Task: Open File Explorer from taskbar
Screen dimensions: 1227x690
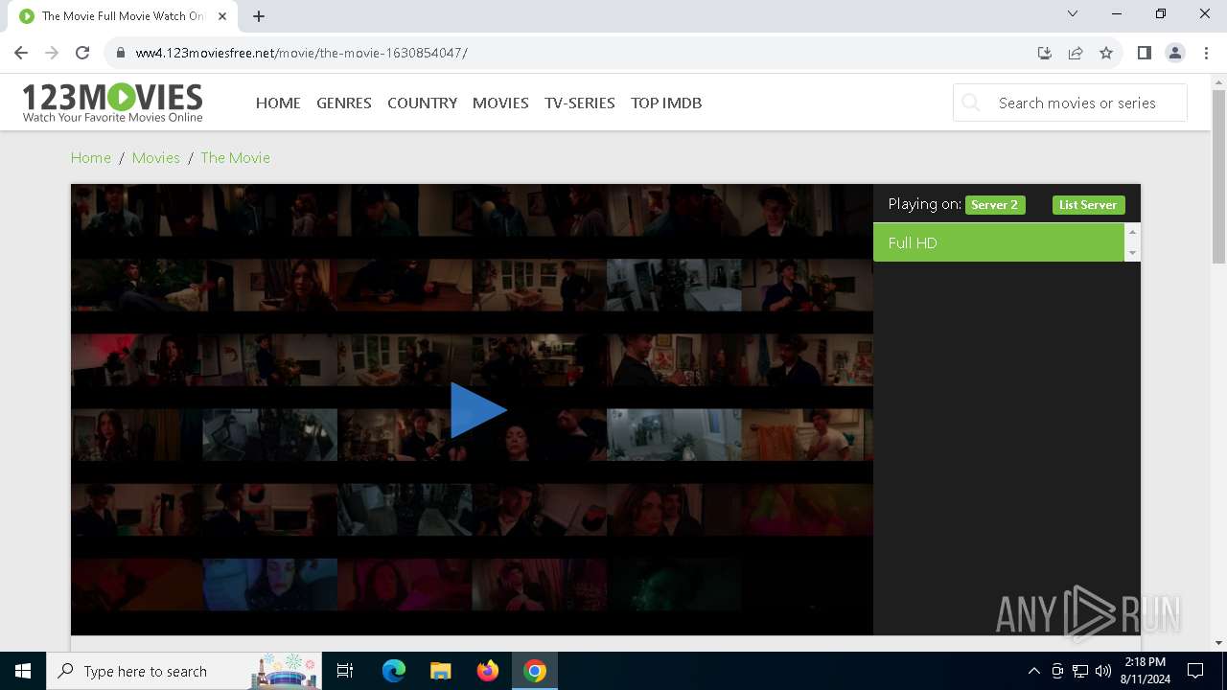Action: click(441, 671)
